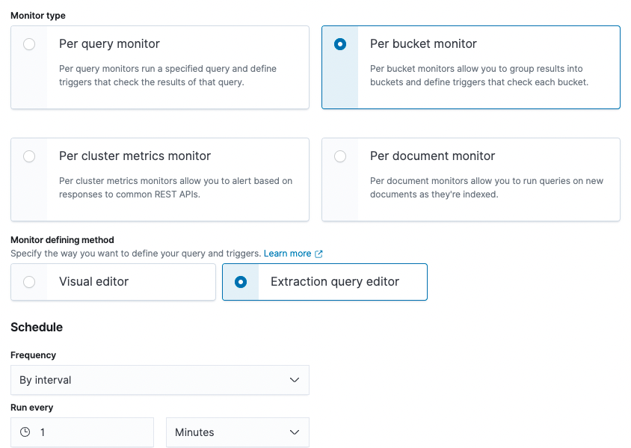The width and height of the screenshot is (631, 448).
Task: Choose the Per document monitor radio
Action: tap(340, 156)
